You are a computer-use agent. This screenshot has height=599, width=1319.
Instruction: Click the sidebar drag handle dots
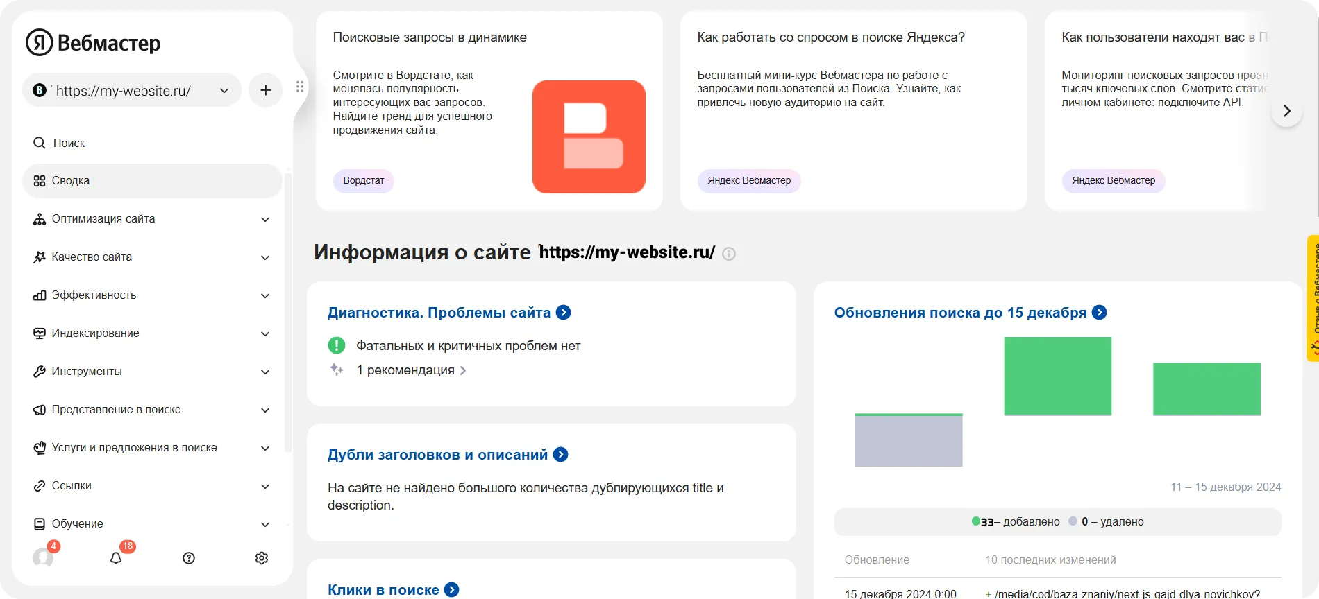click(300, 87)
